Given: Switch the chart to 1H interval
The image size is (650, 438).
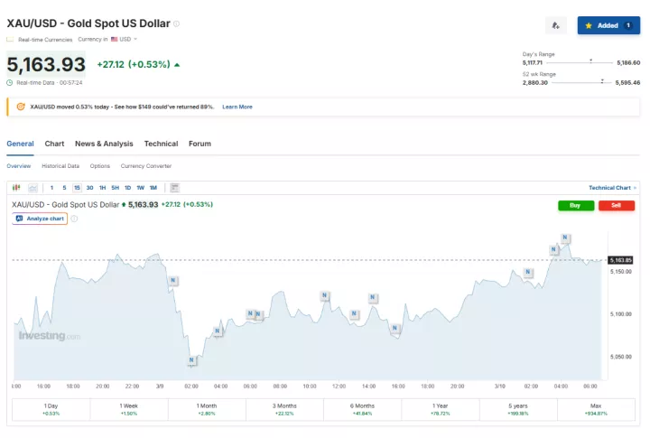Looking at the screenshot, I should point(102,188).
